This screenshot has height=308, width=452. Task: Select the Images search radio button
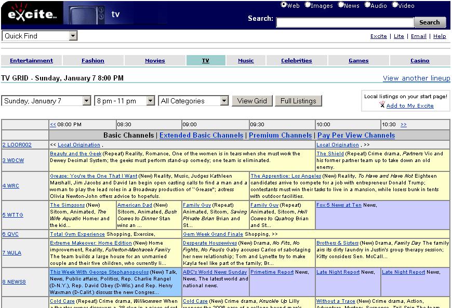click(308, 5)
